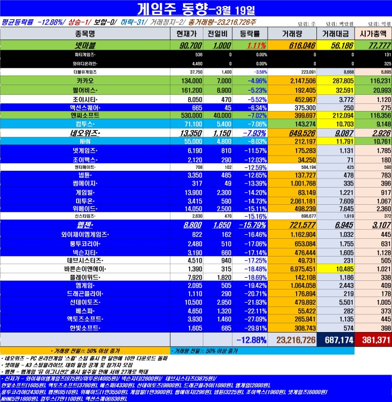Screen dimensions: 392x402
Task: Select the 게임빌 stock name
Action: click(x=85, y=193)
